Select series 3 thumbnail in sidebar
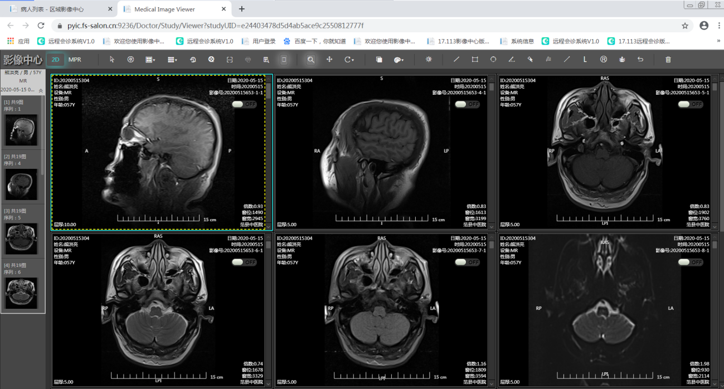 (21, 239)
